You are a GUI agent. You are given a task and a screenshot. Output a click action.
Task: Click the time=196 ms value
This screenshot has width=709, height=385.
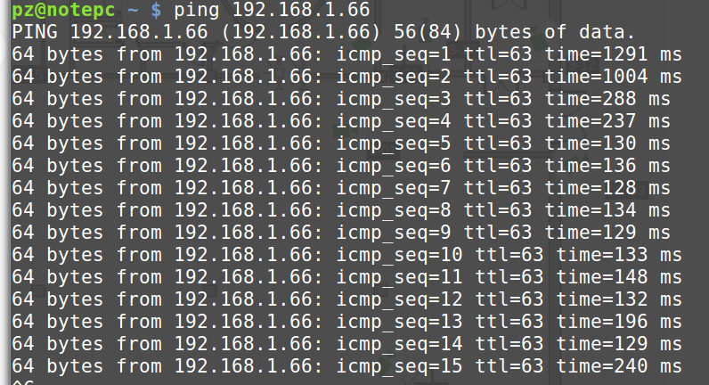pyautogui.click(x=618, y=322)
